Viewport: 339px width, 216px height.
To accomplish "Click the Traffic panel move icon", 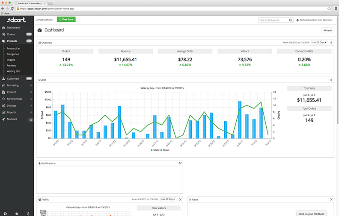I will (180, 199).
